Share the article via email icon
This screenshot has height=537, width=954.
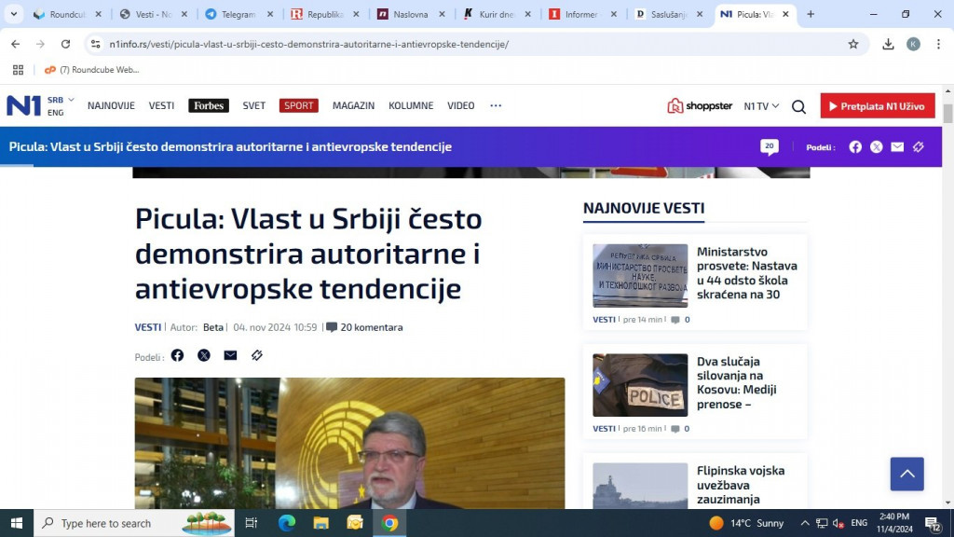(x=230, y=355)
